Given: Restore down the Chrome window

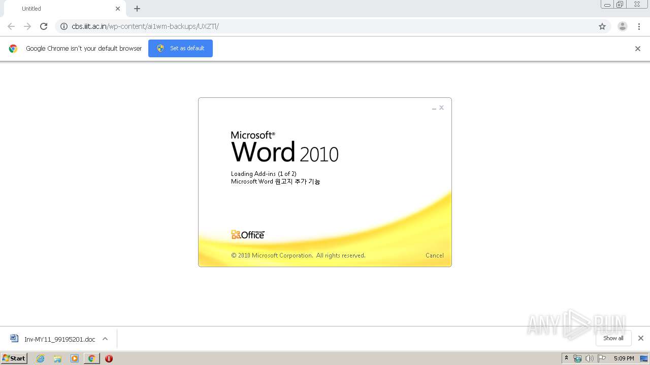Looking at the screenshot, I should [x=620, y=5].
